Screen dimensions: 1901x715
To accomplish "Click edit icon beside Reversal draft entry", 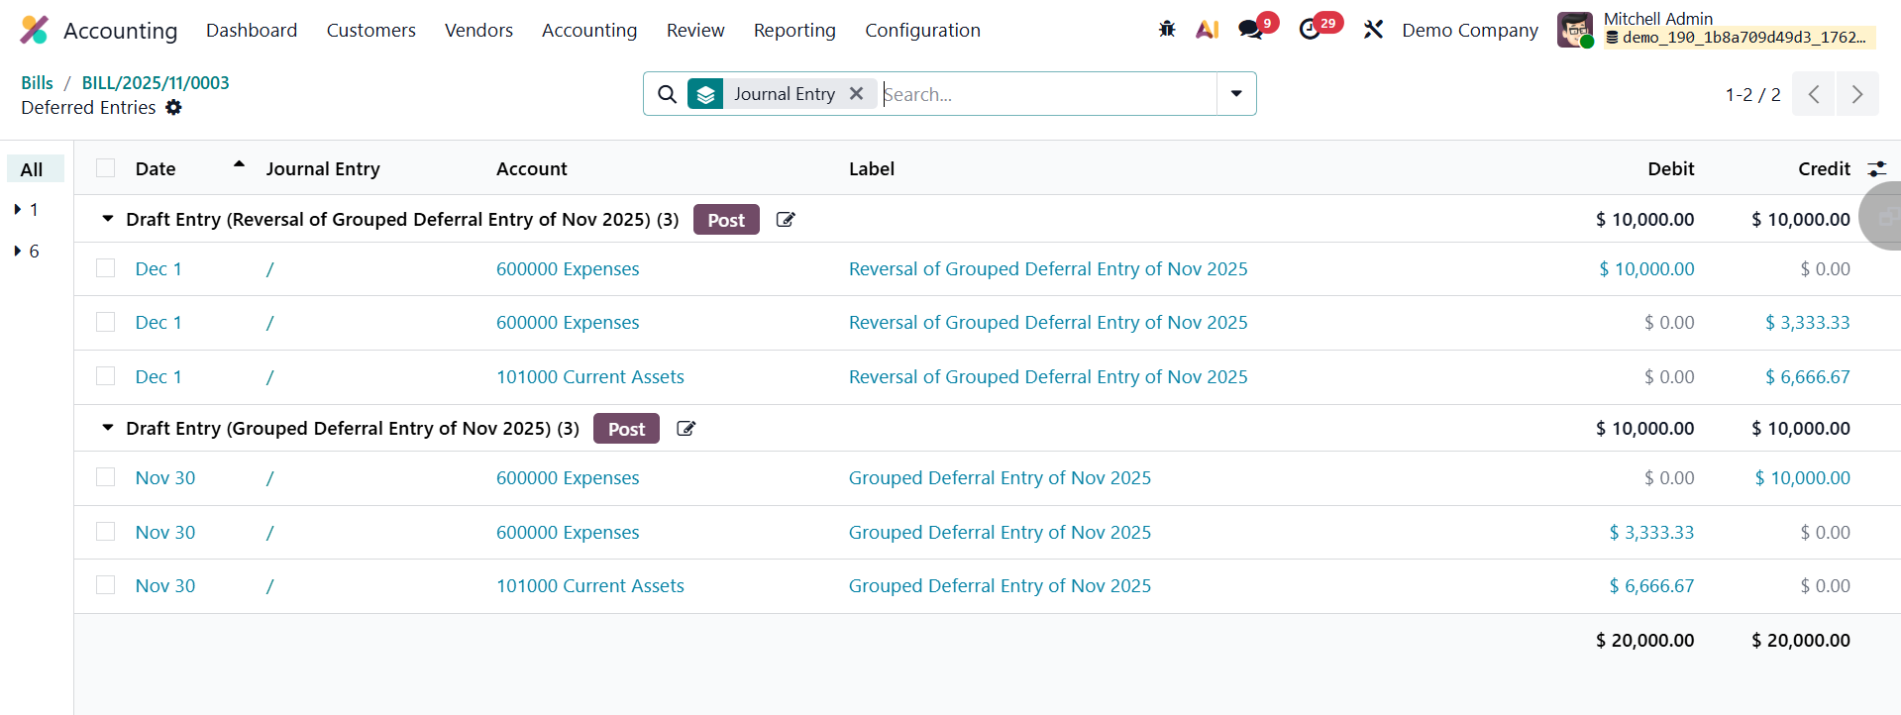I will (x=786, y=220).
